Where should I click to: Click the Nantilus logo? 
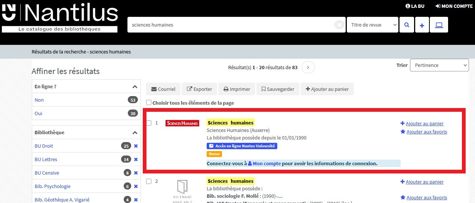pyautogui.click(x=60, y=17)
